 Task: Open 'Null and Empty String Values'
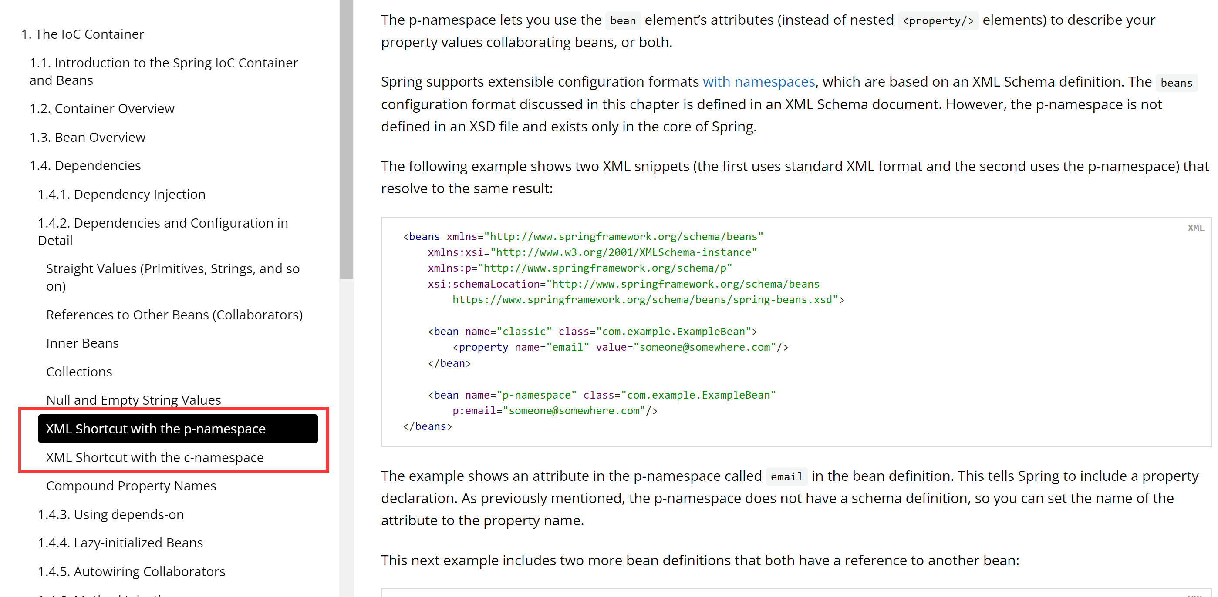[133, 399]
